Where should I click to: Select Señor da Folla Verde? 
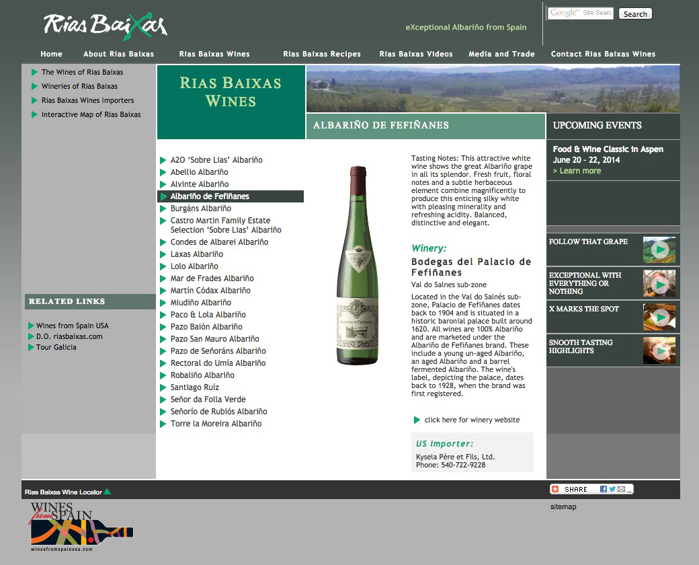pyautogui.click(x=208, y=399)
